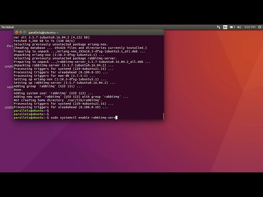
Task: Click 'Selecting previously unselected package erlang-nox.'
Action: (x=61, y=44)
